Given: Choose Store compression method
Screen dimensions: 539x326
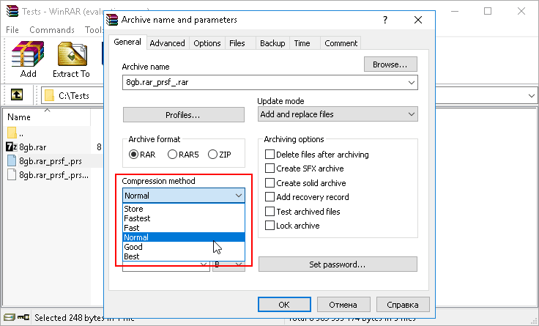Looking at the screenshot, I should pyautogui.click(x=184, y=209).
